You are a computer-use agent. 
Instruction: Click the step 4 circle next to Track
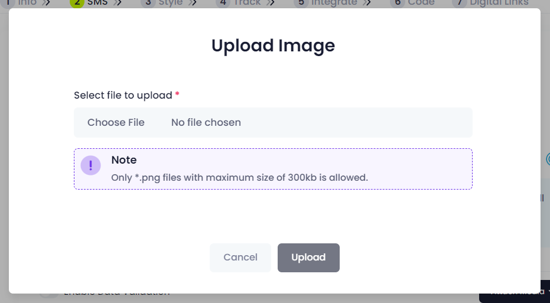[223, 4]
